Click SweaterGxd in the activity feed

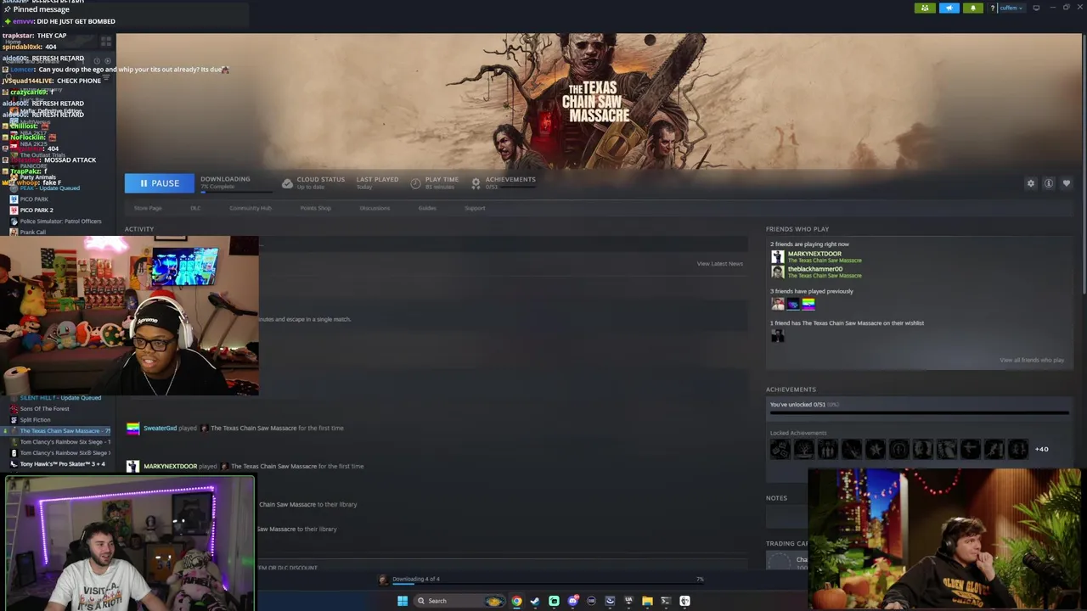pos(160,429)
